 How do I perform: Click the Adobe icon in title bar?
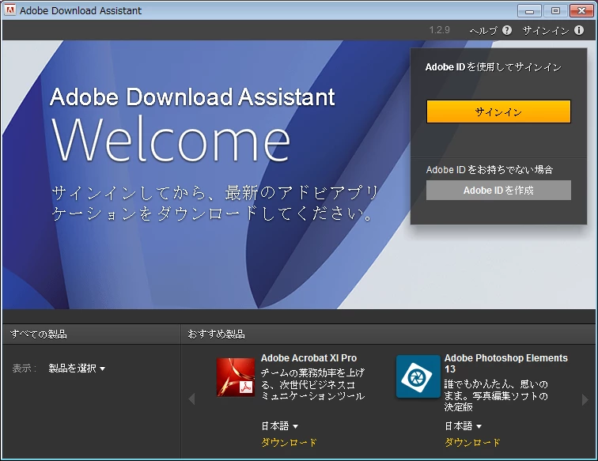click(x=9, y=10)
